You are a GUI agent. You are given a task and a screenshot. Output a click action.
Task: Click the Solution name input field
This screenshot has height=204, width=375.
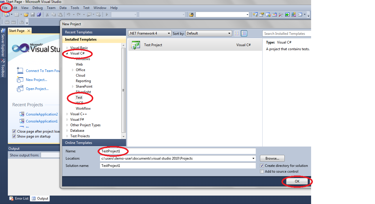(178, 166)
